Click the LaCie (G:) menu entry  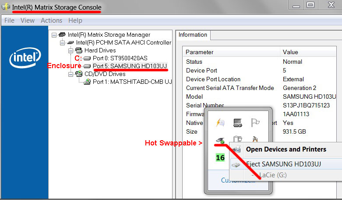click(x=273, y=175)
